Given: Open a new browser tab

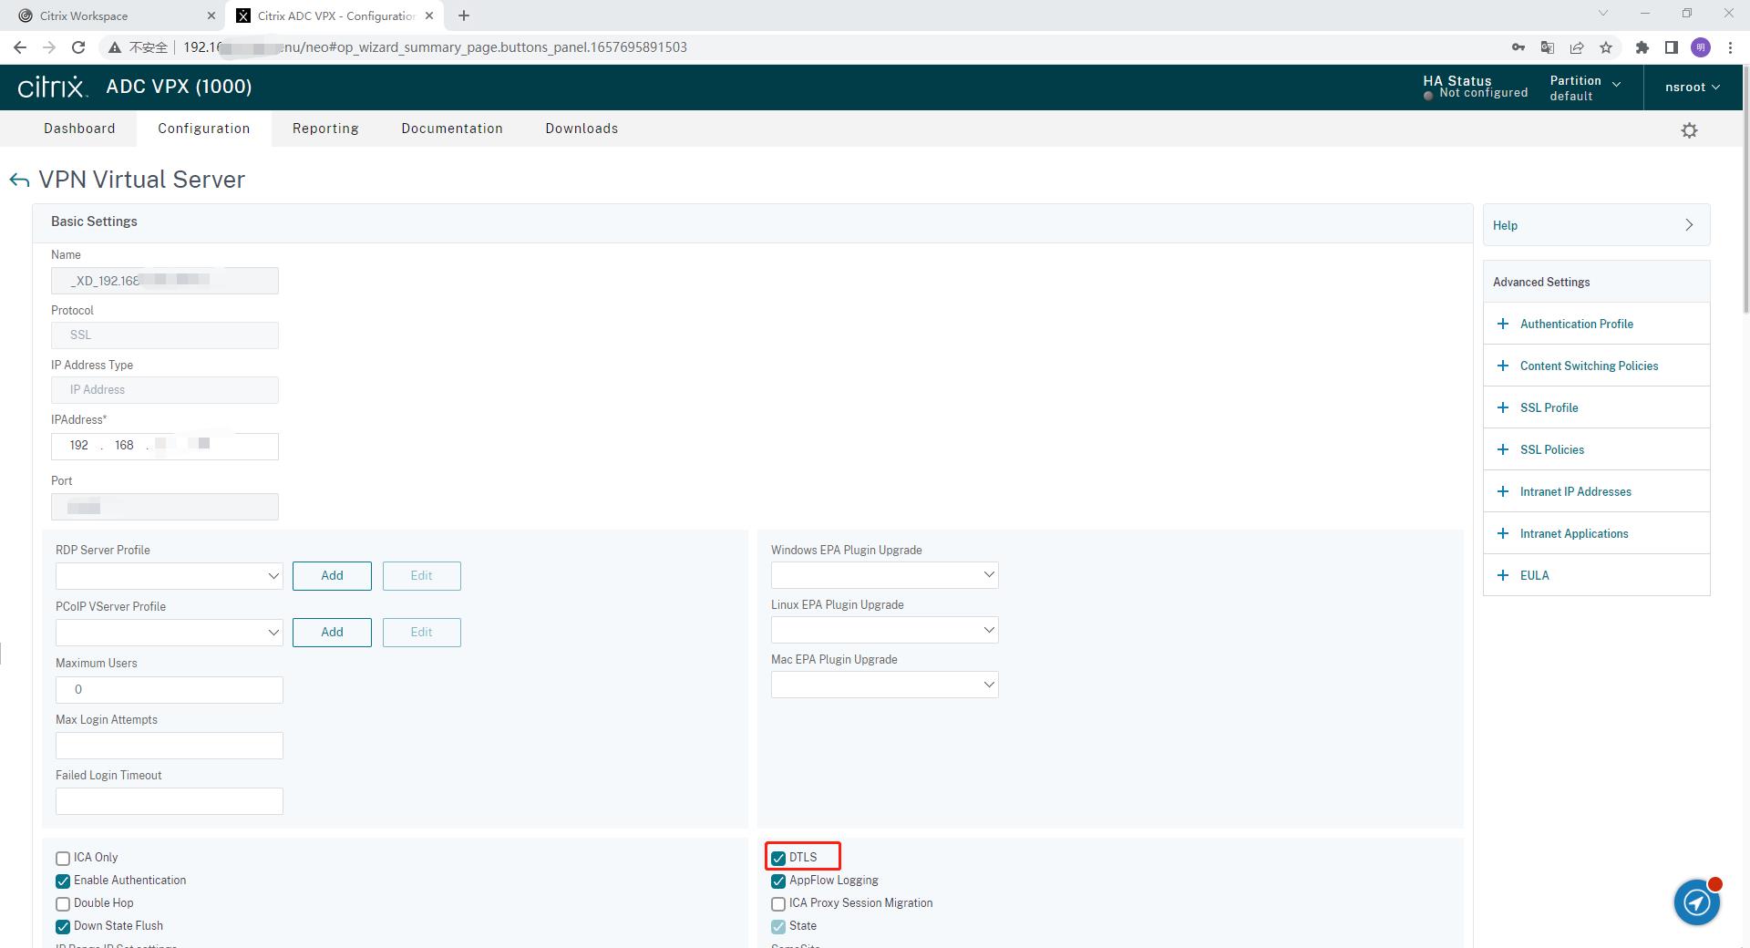Looking at the screenshot, I should 464,15.
